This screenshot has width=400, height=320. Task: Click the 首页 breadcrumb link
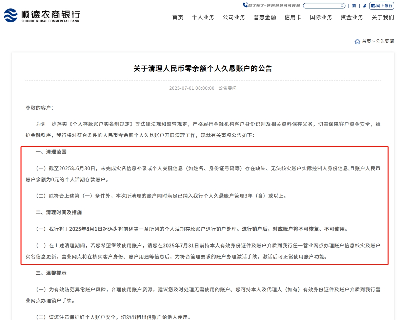[366, 41]
